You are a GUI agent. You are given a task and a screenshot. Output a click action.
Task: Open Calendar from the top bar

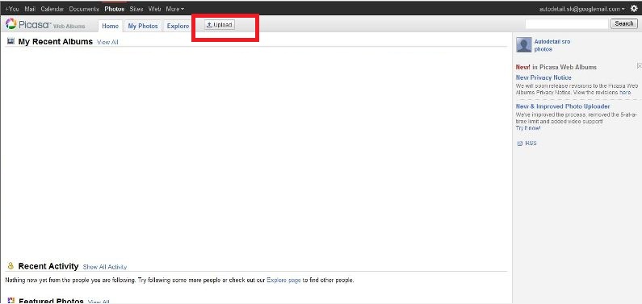52,9
